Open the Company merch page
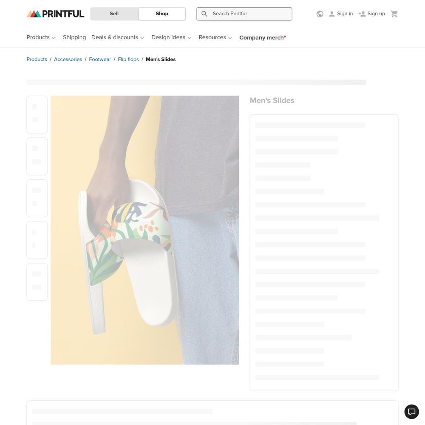Image resolution: width=425 pixels, height=425 pixels. (x=262, y=38)
